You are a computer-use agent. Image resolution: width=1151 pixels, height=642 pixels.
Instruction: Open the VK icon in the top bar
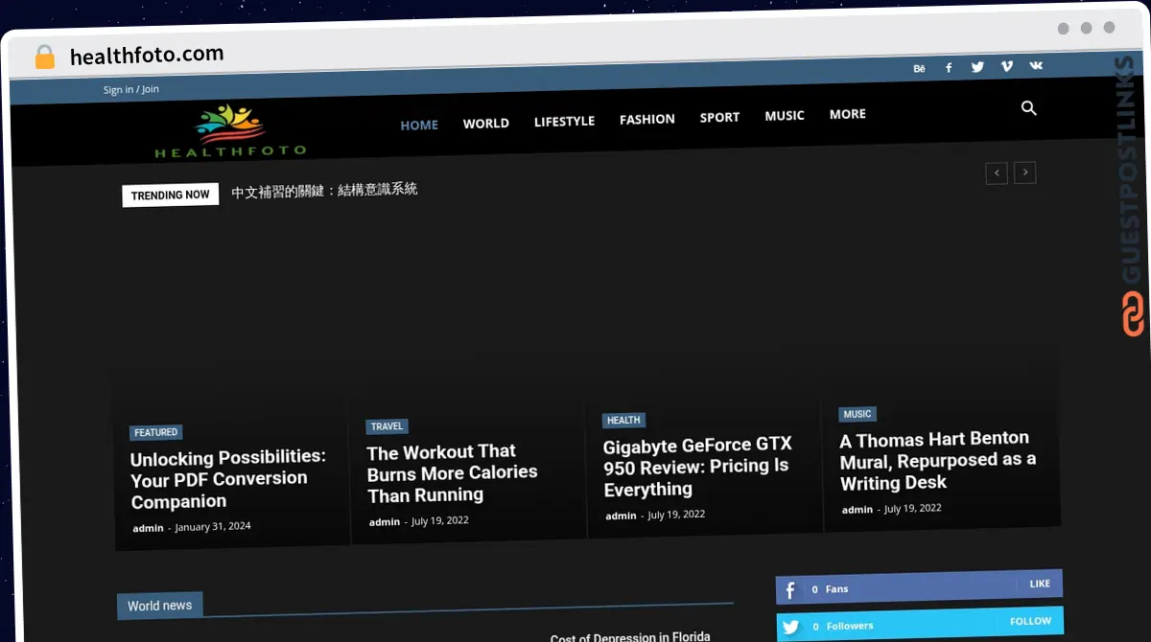coord(1036,65)
